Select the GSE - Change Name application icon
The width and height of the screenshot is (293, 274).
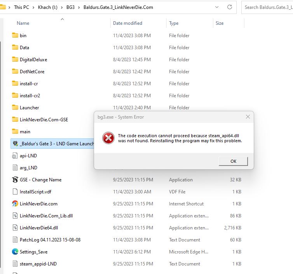click(15, 179)
